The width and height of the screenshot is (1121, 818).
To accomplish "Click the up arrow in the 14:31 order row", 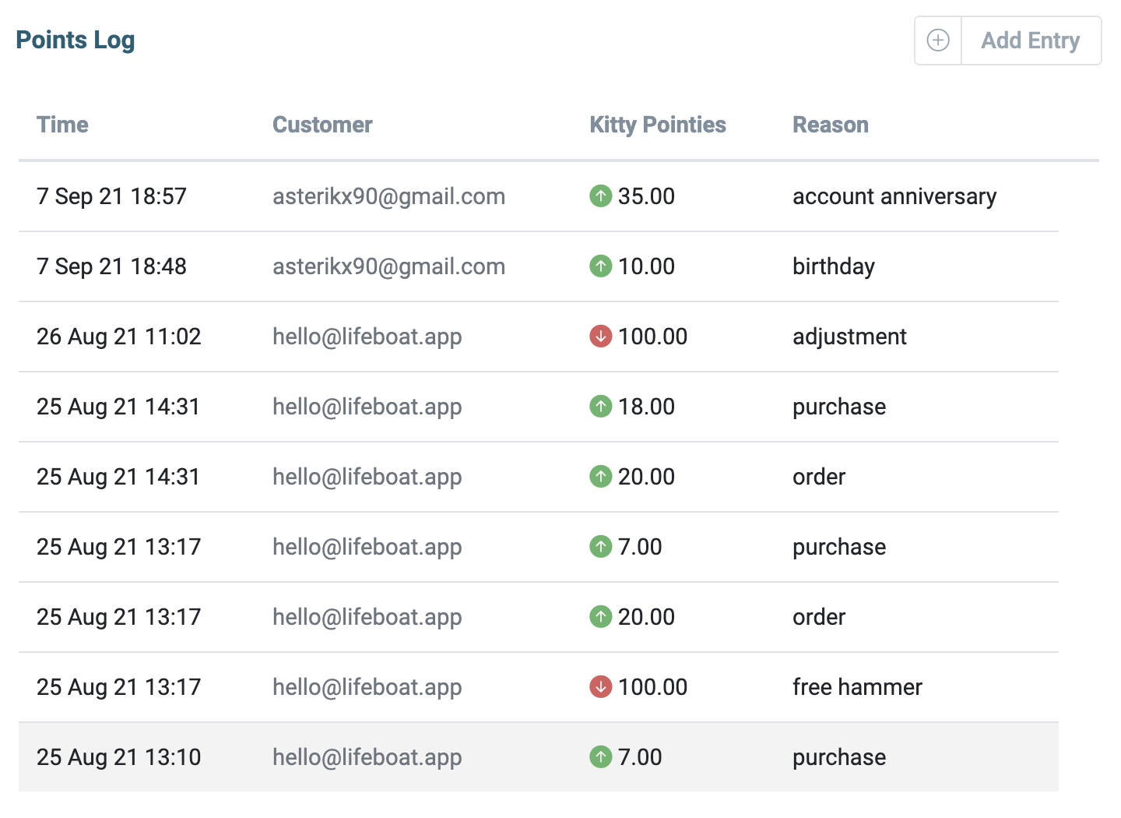I will click(x=600, y=477).
